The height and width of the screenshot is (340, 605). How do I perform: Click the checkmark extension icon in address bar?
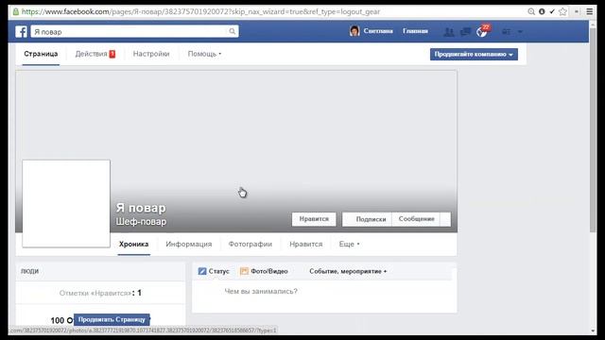552,11
